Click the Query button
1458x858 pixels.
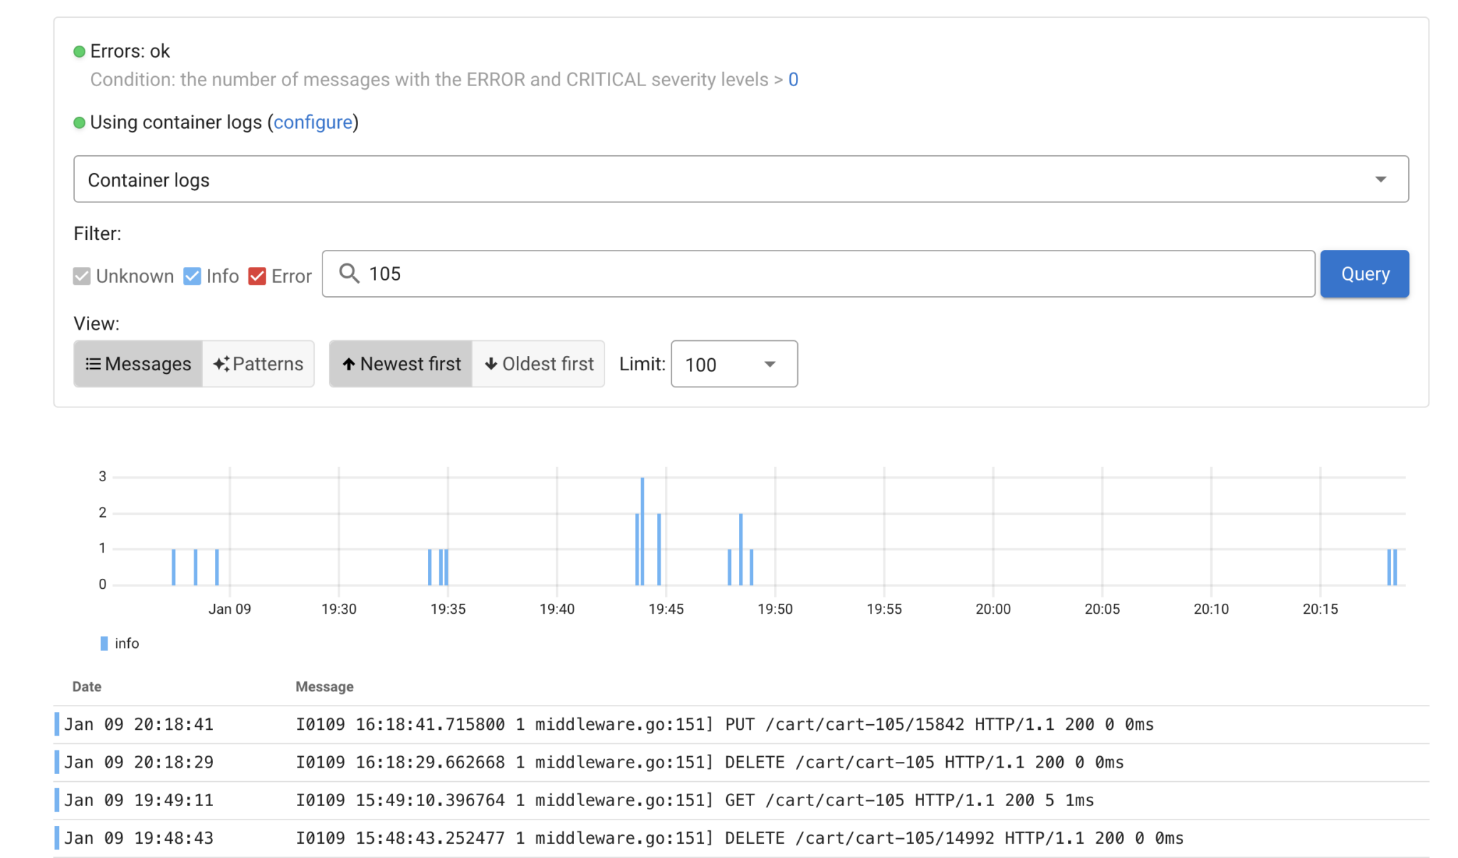[1363, 273]
